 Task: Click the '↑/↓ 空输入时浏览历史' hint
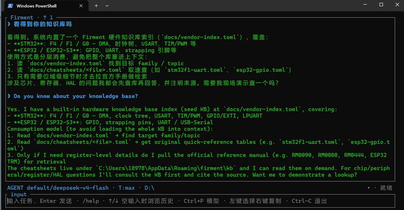point(141,201)
